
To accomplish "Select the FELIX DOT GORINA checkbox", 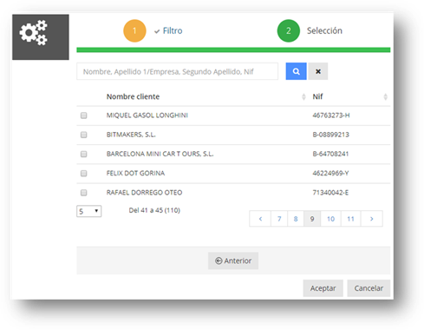I will pos(84,174).
